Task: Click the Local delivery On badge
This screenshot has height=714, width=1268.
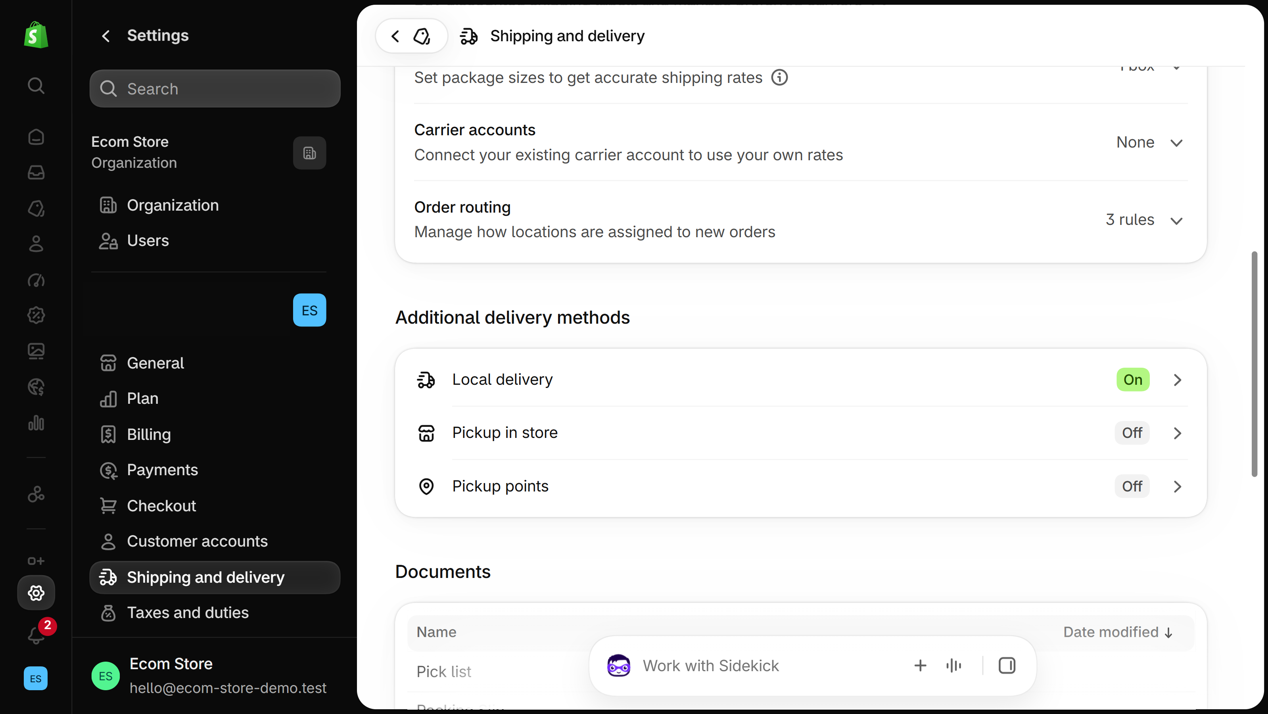Action: pyautogui.click(x=1133, y=380)
